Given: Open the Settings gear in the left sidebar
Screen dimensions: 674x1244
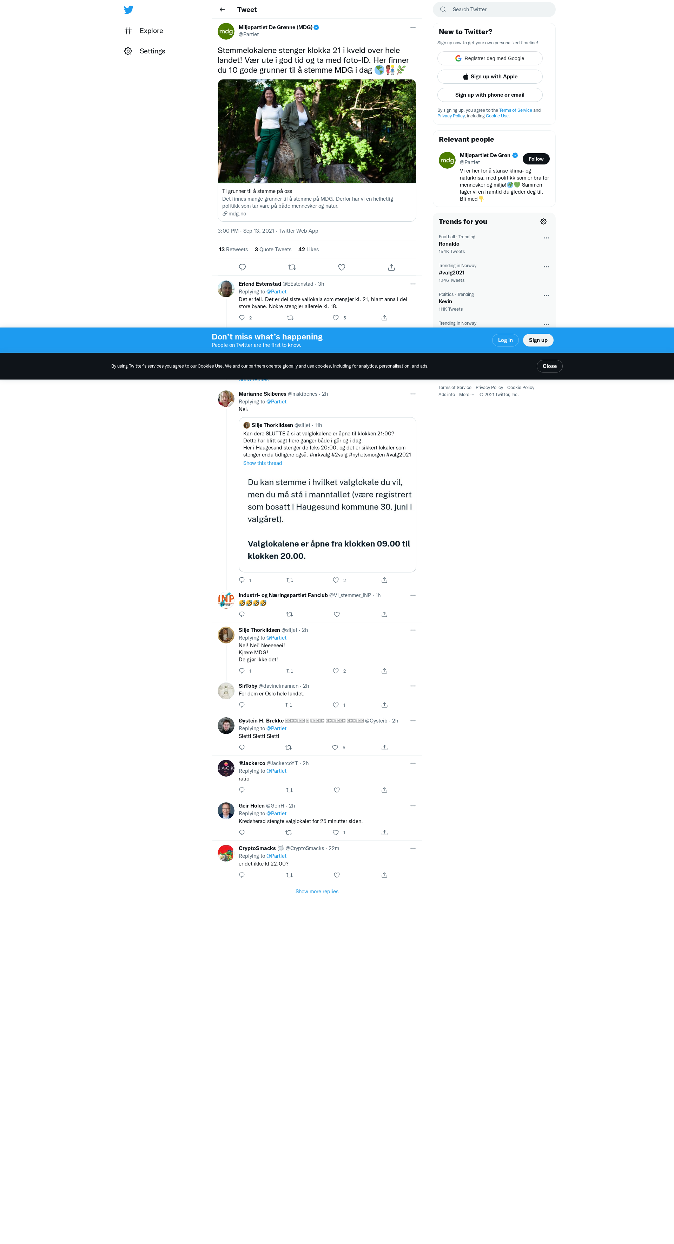Looking at the screenshot, I should [x=128, y=51].
